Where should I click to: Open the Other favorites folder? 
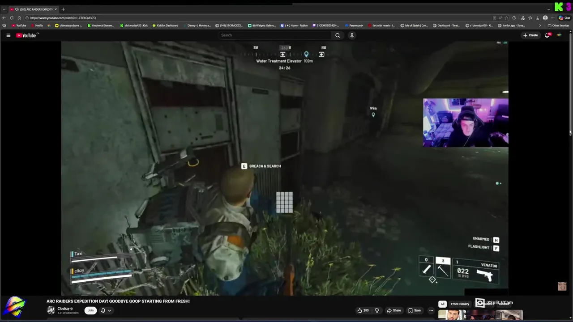pos(558,25)
